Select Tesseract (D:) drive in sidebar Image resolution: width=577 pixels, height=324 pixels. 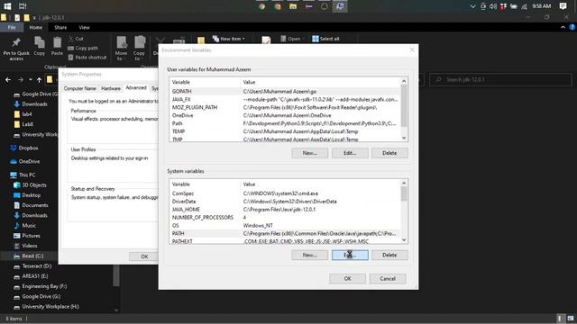[32, 266]
